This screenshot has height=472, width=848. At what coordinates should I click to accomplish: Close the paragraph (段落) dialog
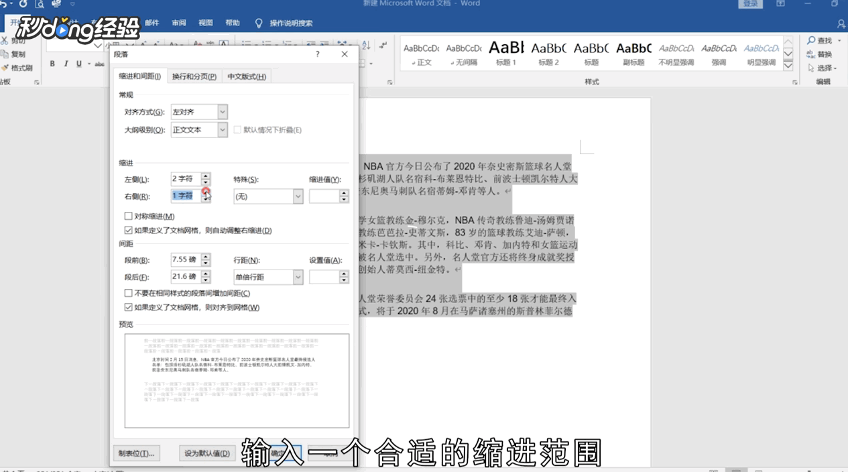(x=345, y=54)
